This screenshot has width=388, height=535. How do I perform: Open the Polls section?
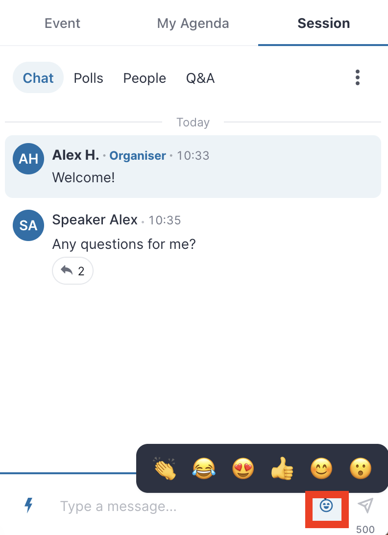88,78
